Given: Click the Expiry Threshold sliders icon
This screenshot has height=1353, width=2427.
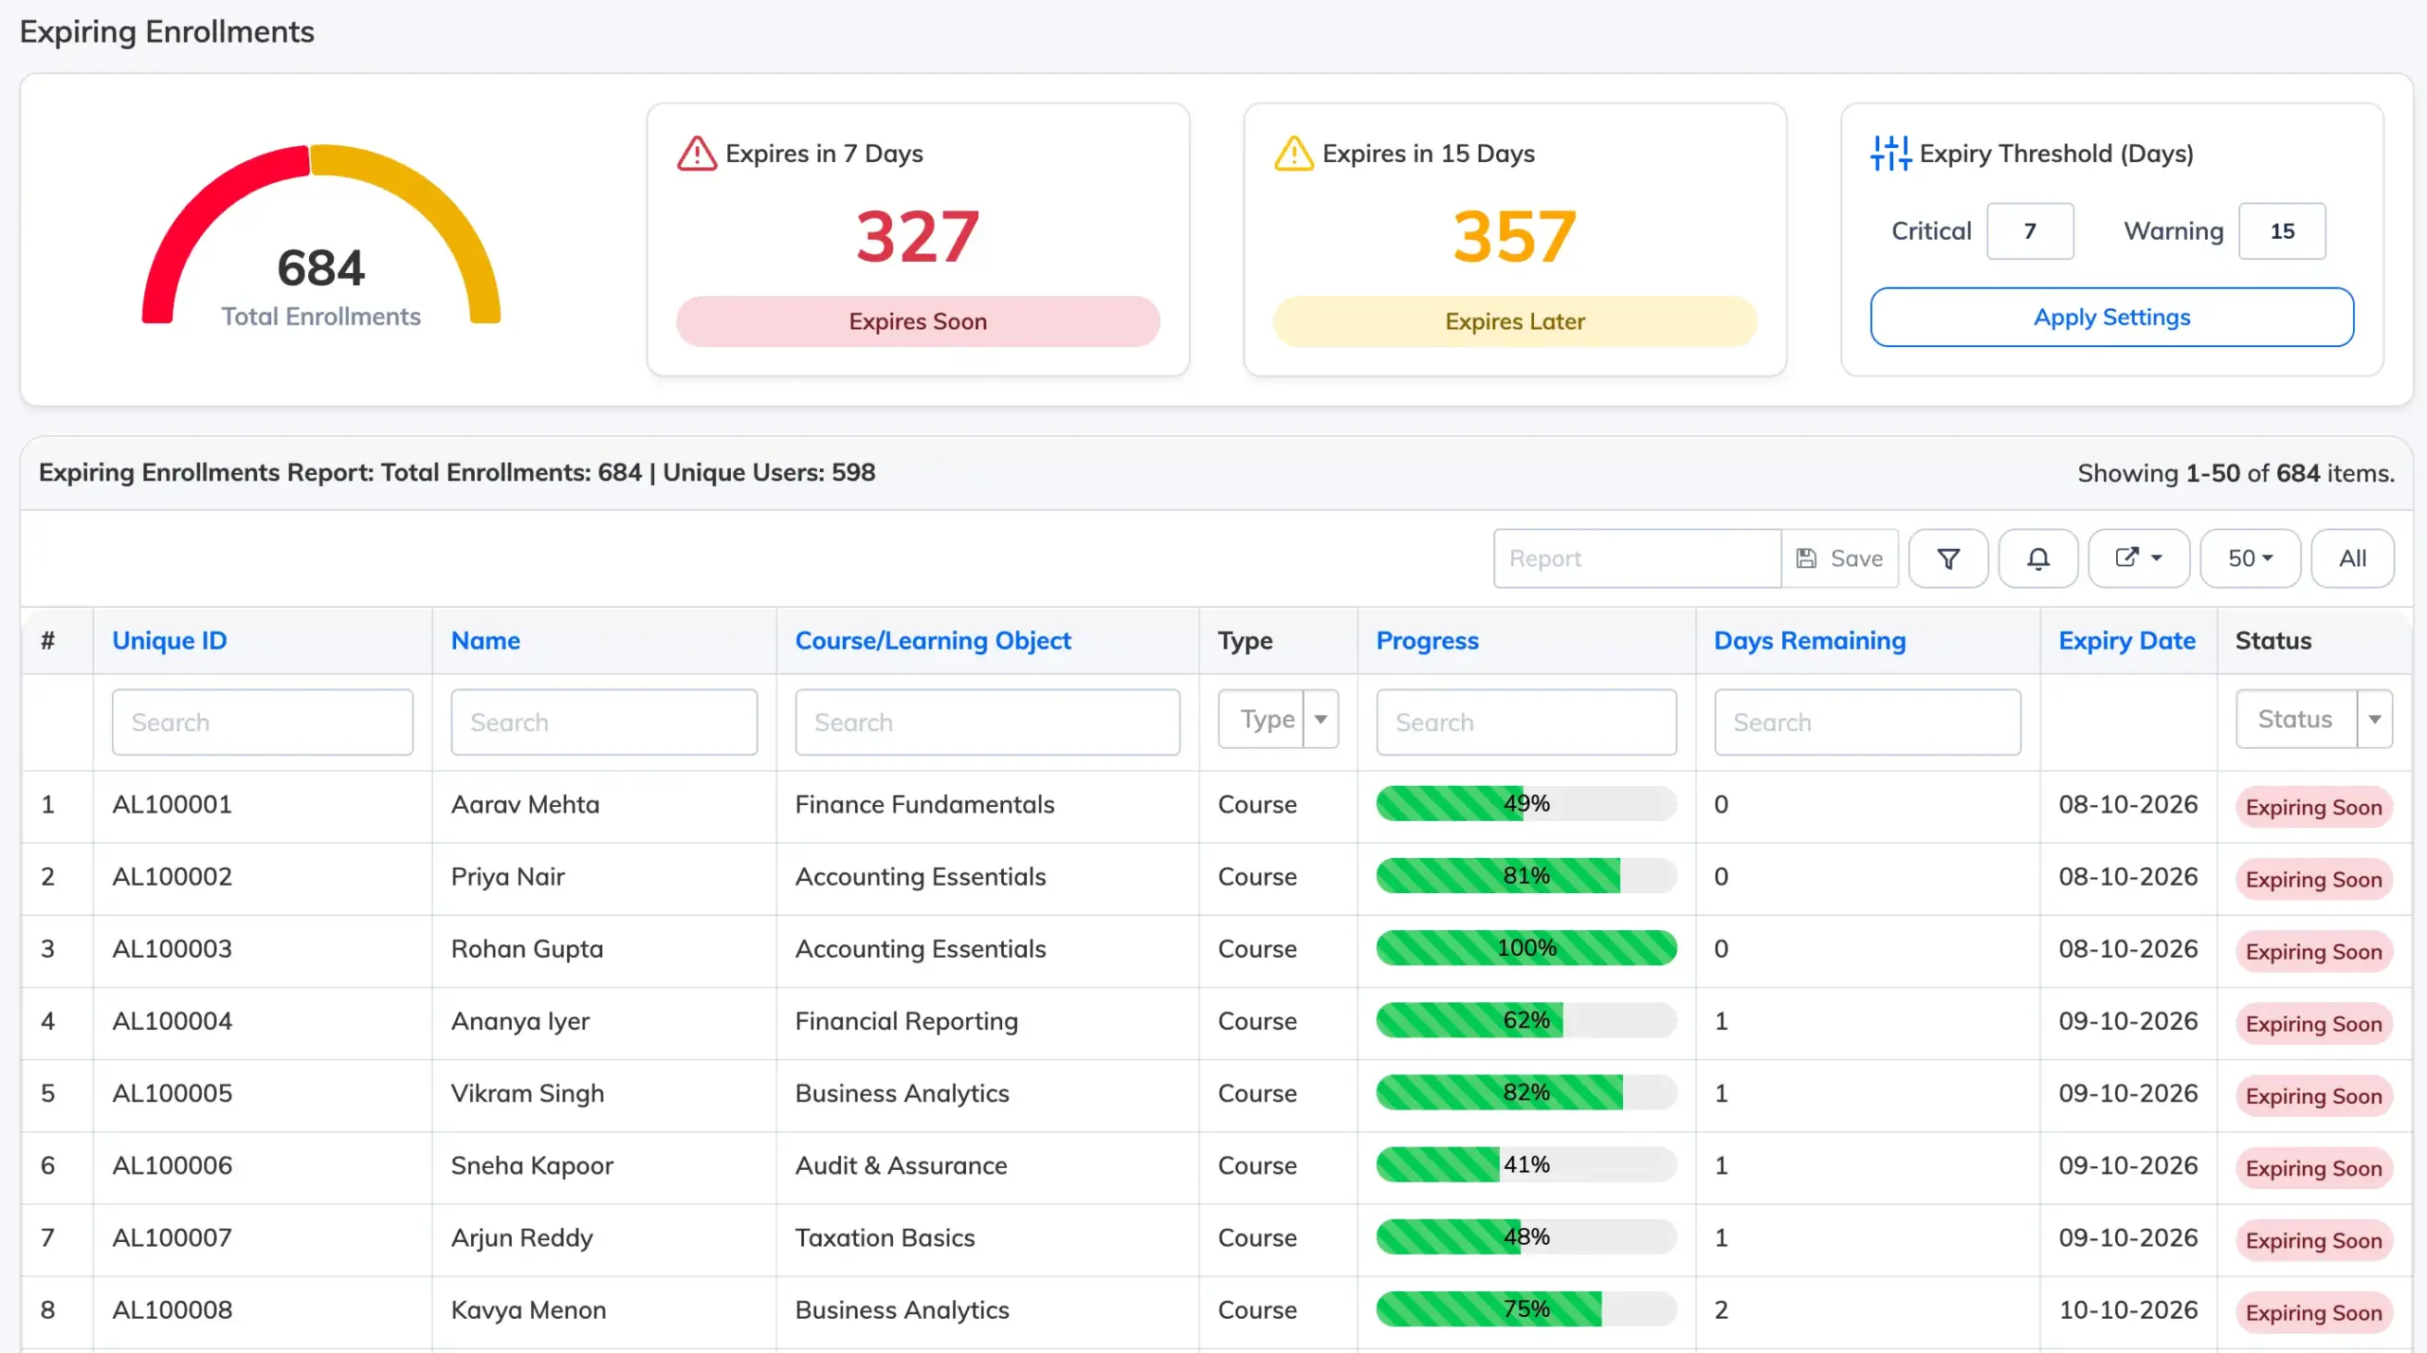Looking at the screenshot, I should coord(1890,154).
